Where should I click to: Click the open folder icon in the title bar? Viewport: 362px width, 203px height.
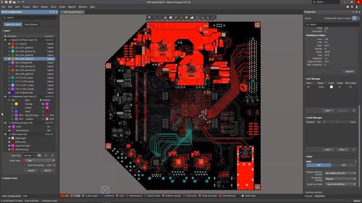click(x=14, y=2)
